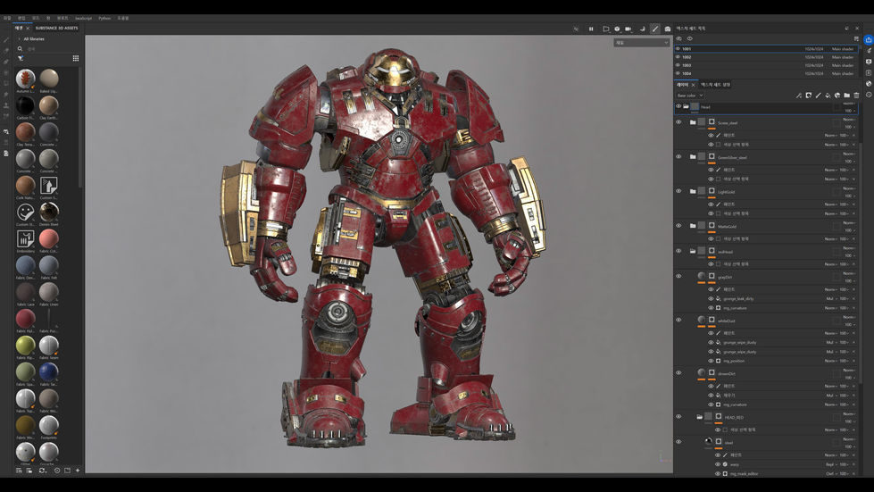Switch to SUBSTANCE 3D ASSETS tab
This screenshot has width=874, height=492.
point(56,28)
